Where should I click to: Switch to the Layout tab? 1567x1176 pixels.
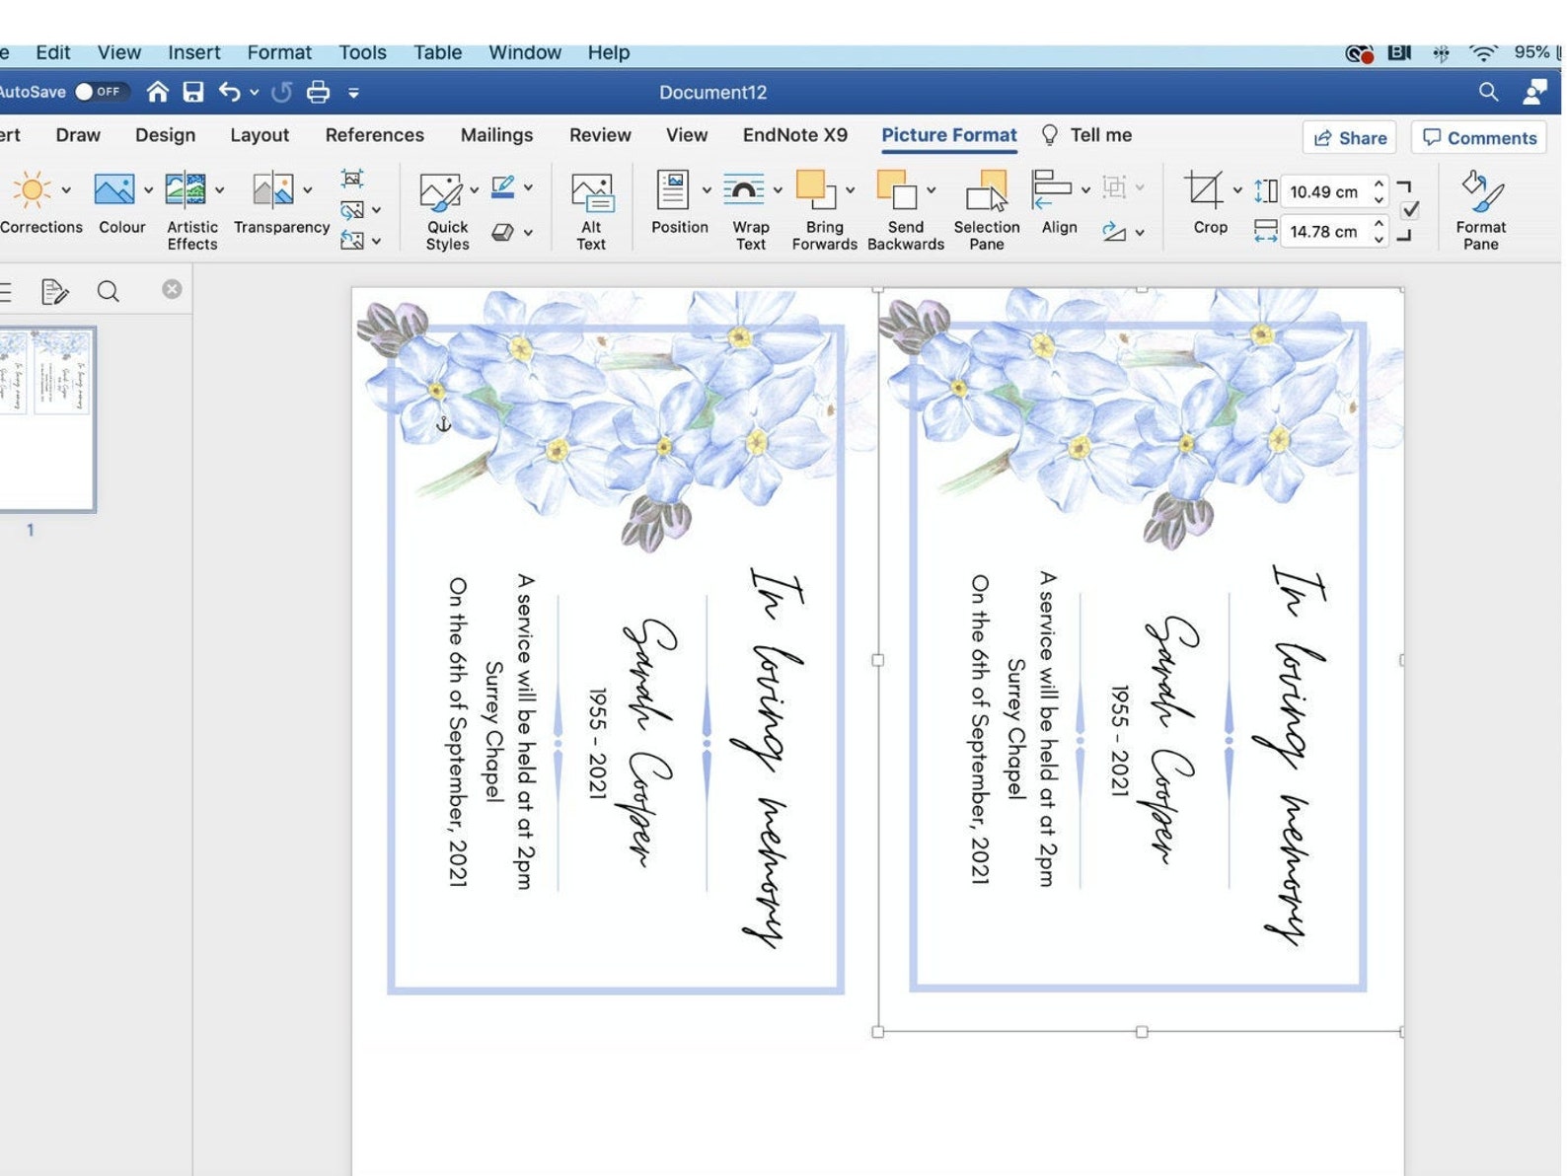pos(260,135)
